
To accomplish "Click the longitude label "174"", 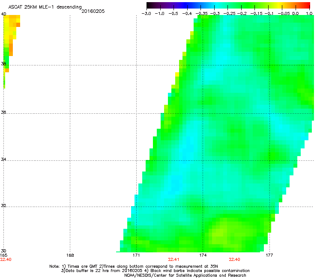I will 203,255.
